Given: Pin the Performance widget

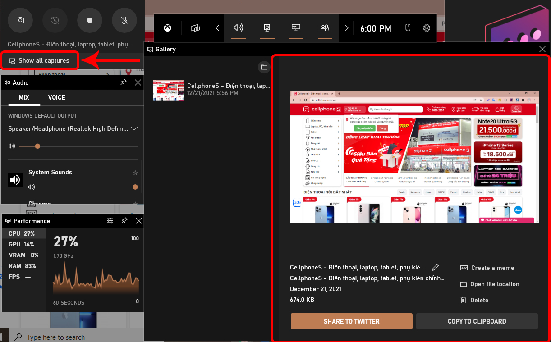Looking at the screenshot, I should tap(124, 221).
